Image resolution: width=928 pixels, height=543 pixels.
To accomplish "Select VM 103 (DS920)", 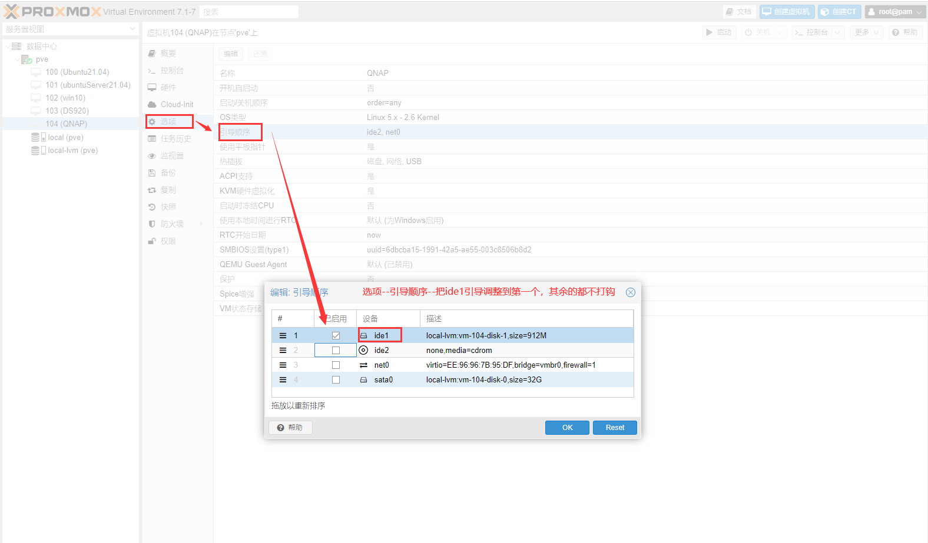I will click(x=67, y=111).
